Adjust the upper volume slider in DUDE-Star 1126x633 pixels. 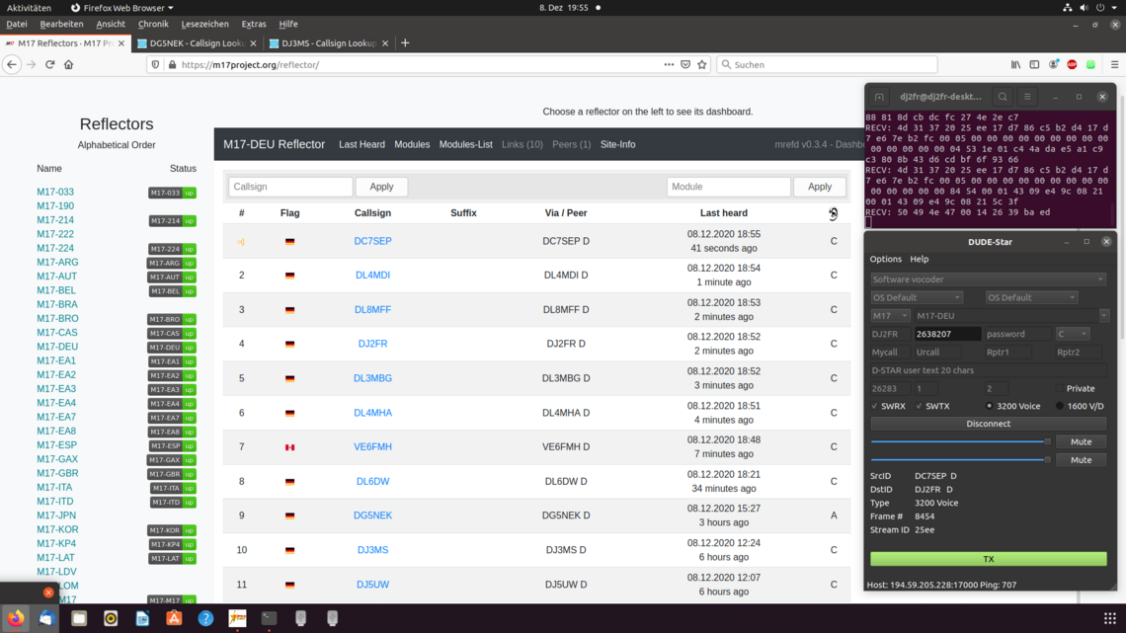pos(961,442)
